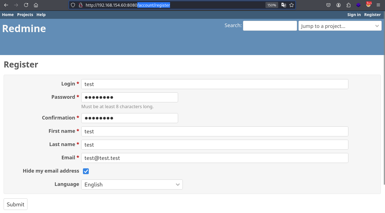
Task: Open the Firefox account icon
Action: 338,5
